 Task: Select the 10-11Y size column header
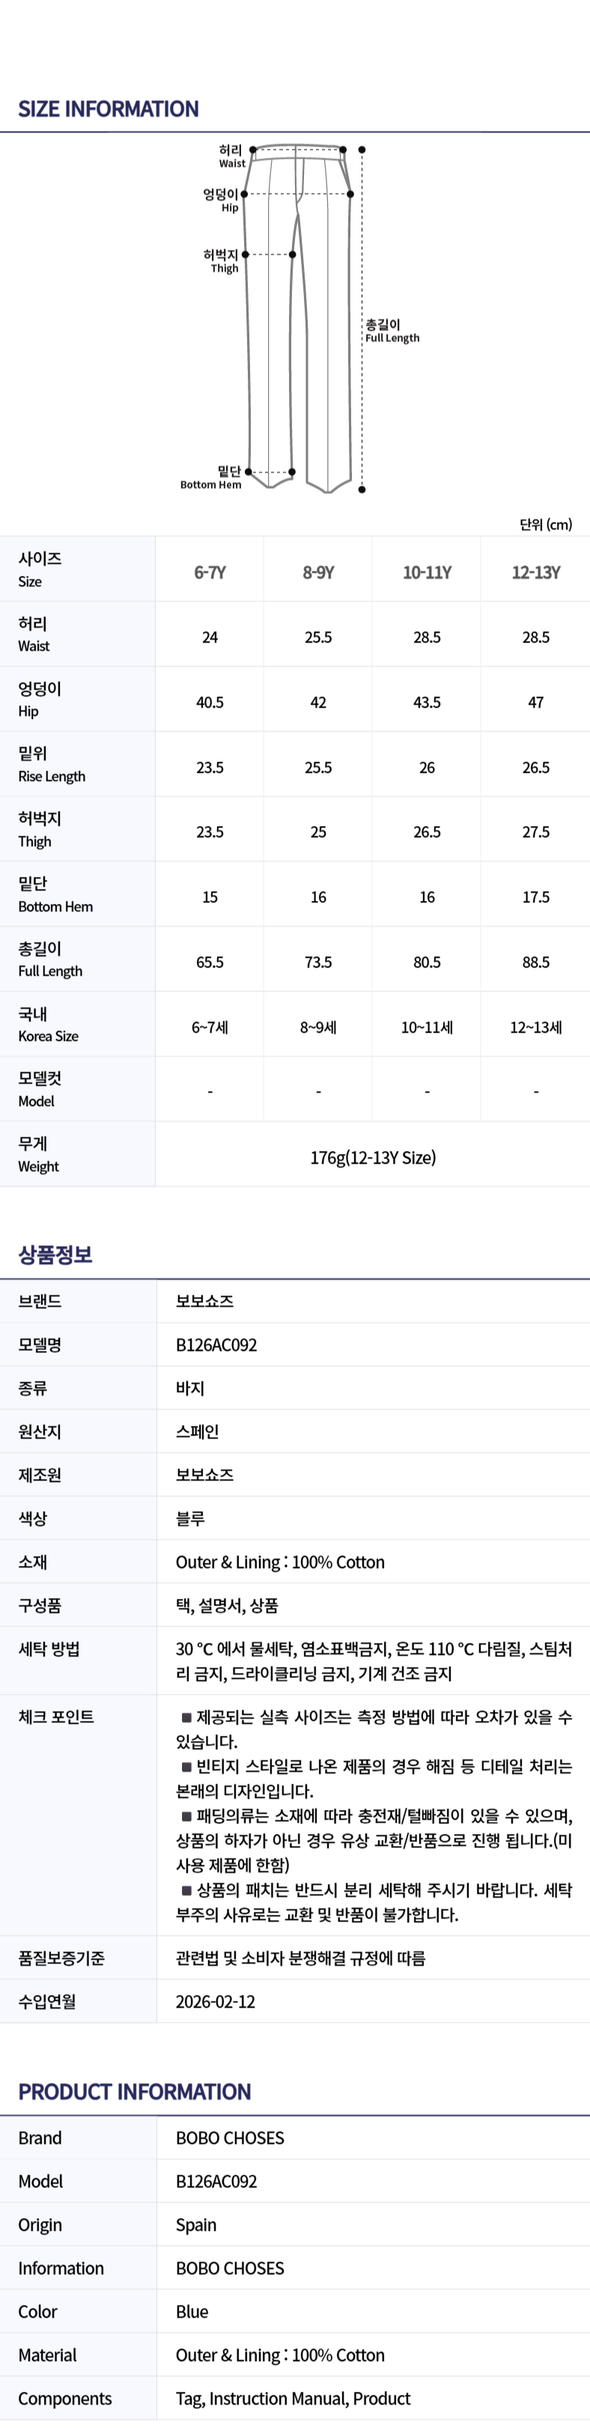click(x=427, y=573)
